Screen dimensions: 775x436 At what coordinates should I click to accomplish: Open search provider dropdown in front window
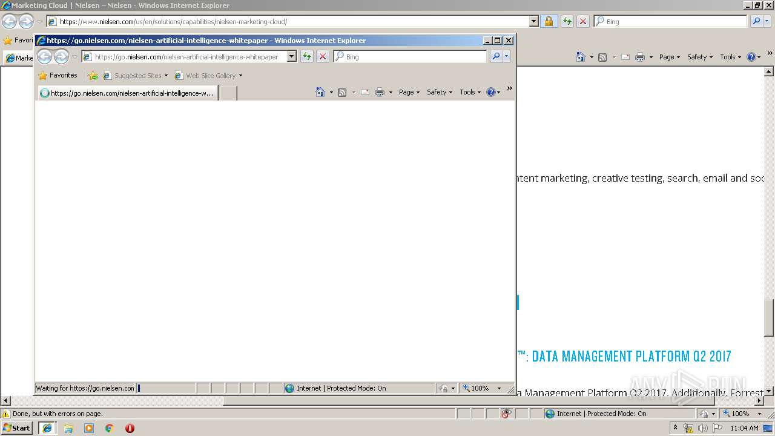click(507, 56)
